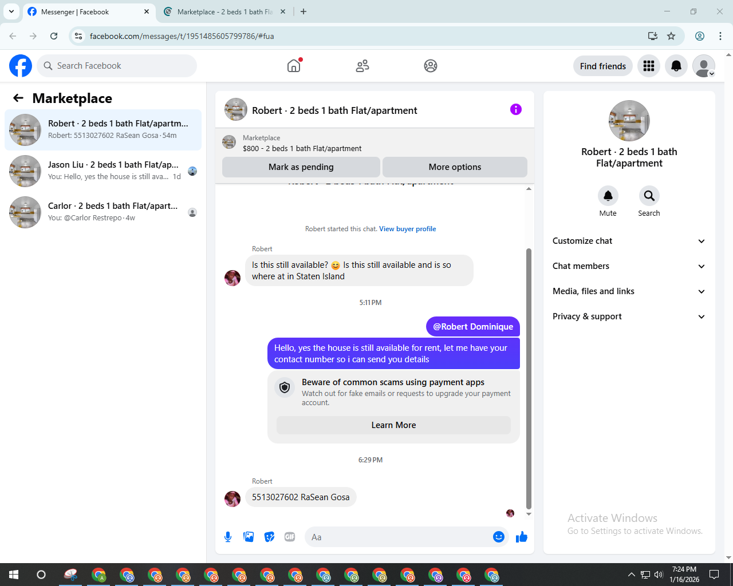Open conversation information purple info icon
This screenshot has height=586, width=733.
click(516, 109)
